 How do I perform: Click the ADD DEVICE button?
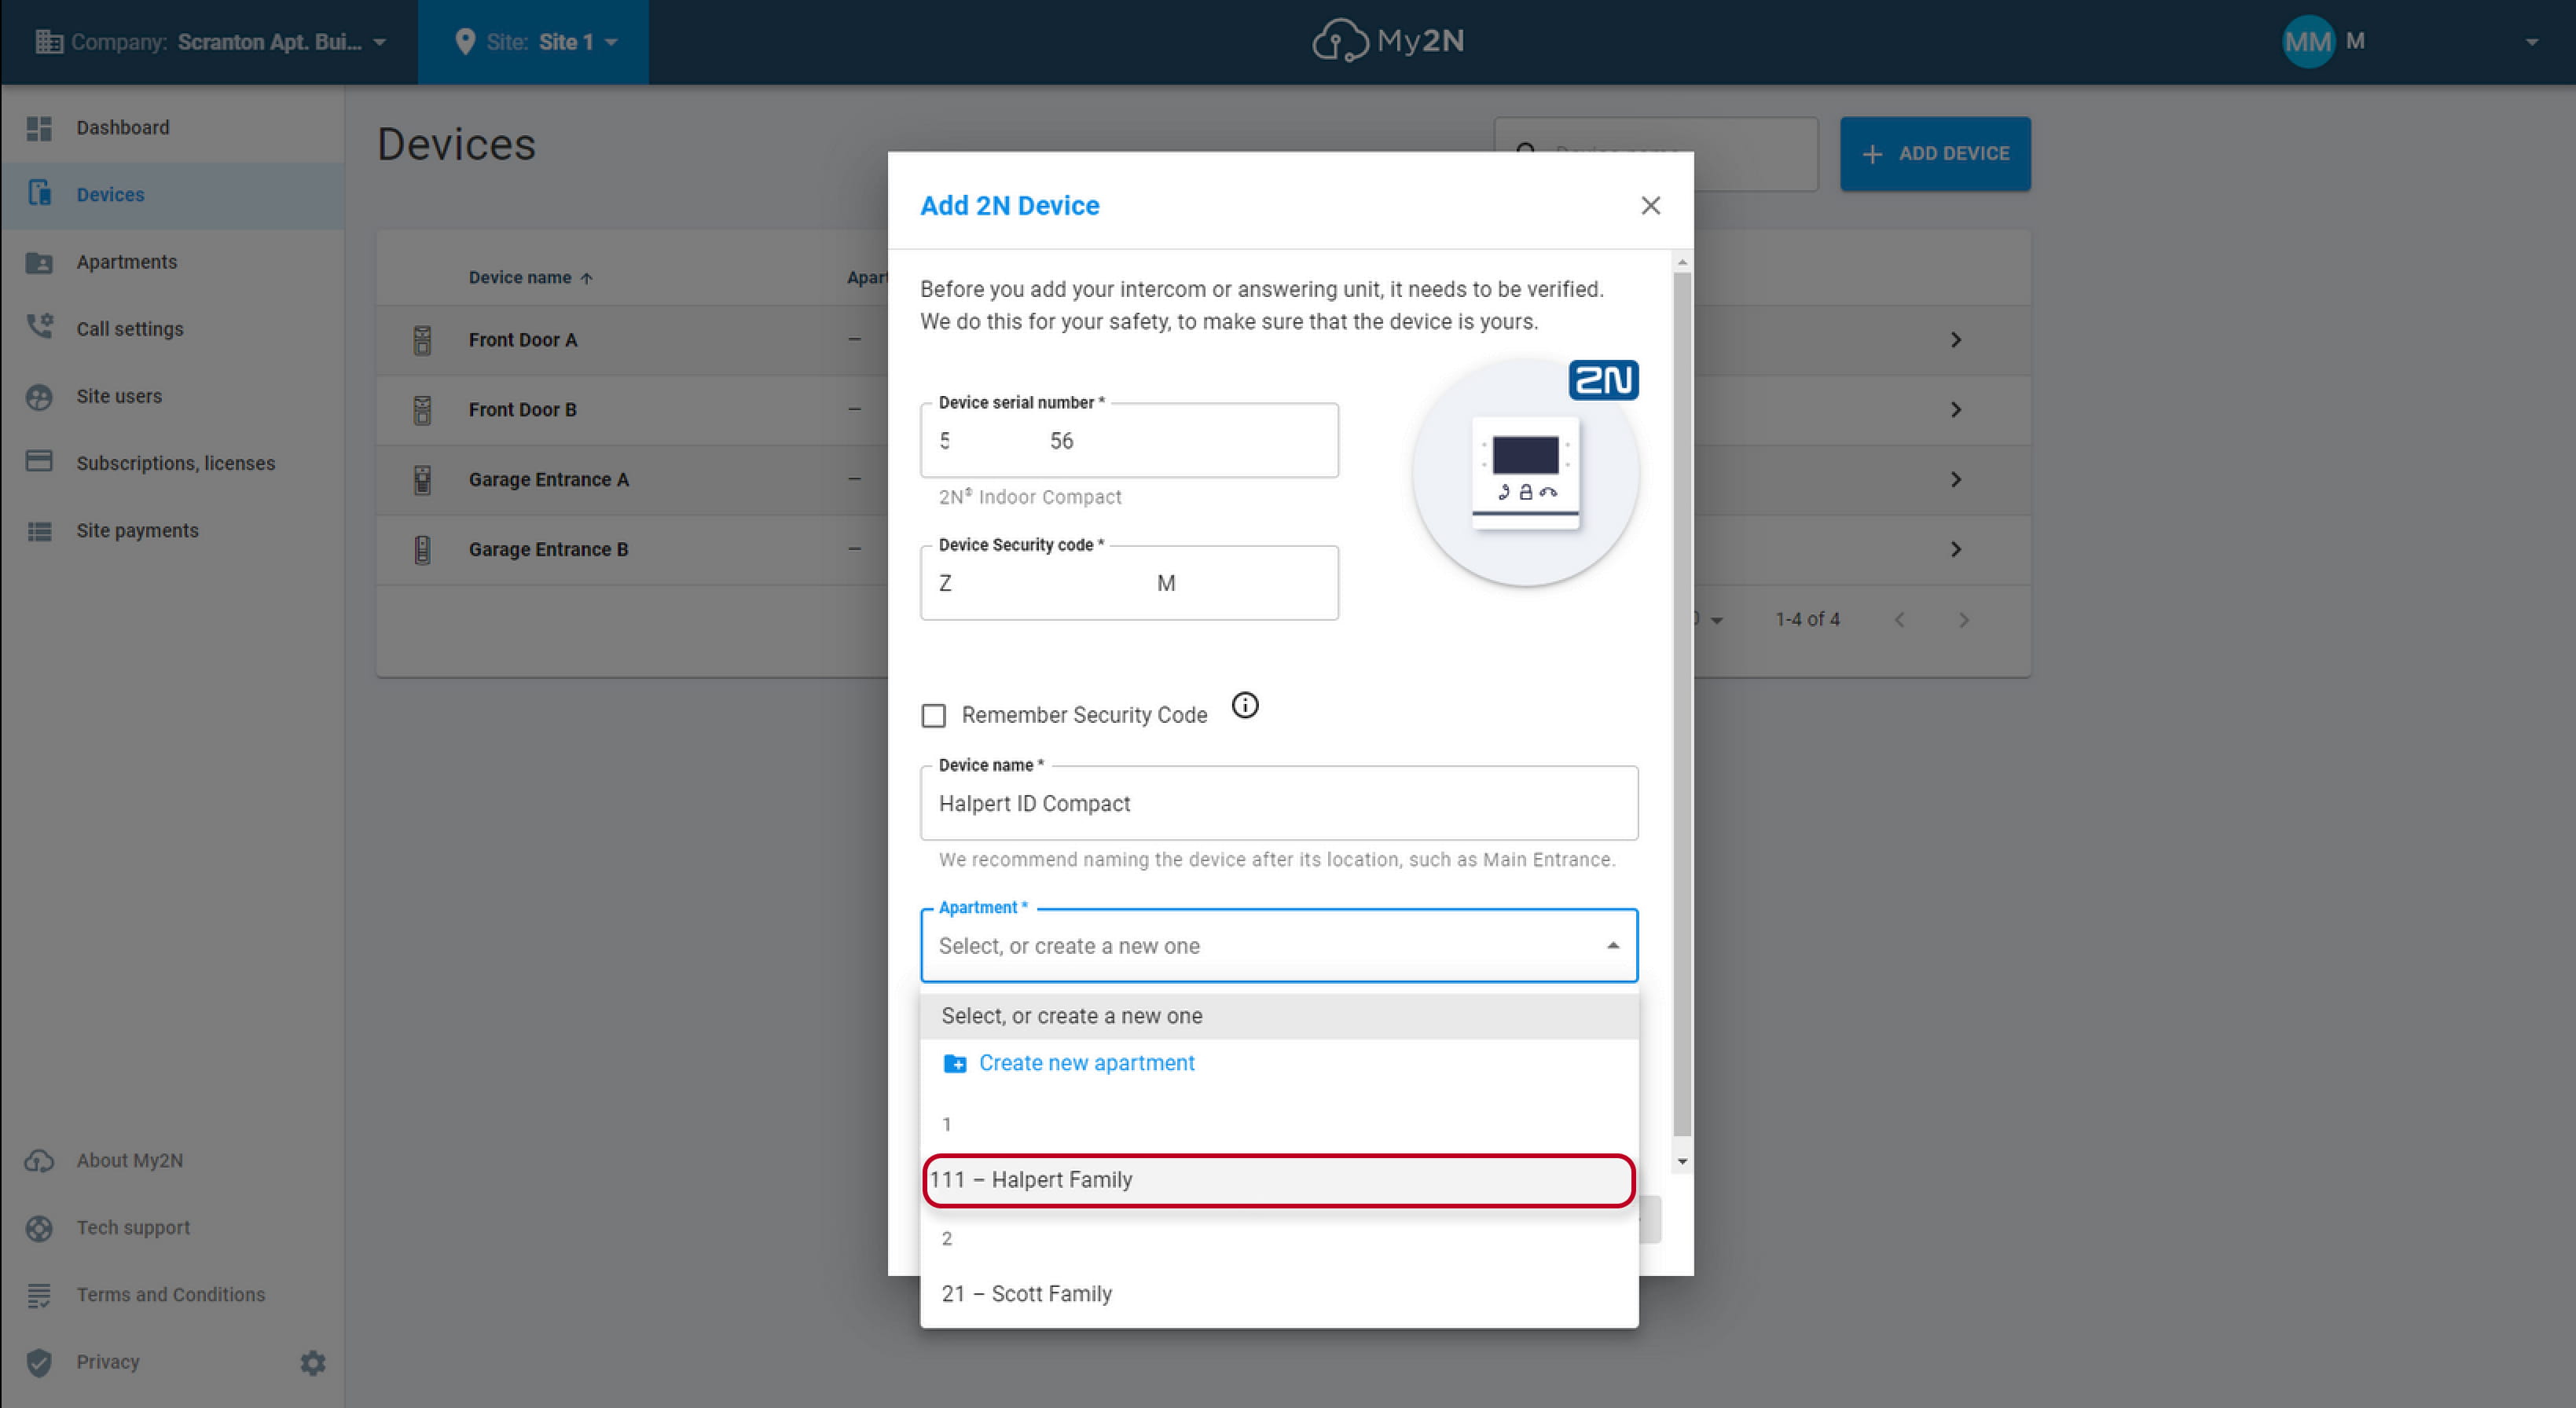pyautogui.click(x=1935, y=154)
